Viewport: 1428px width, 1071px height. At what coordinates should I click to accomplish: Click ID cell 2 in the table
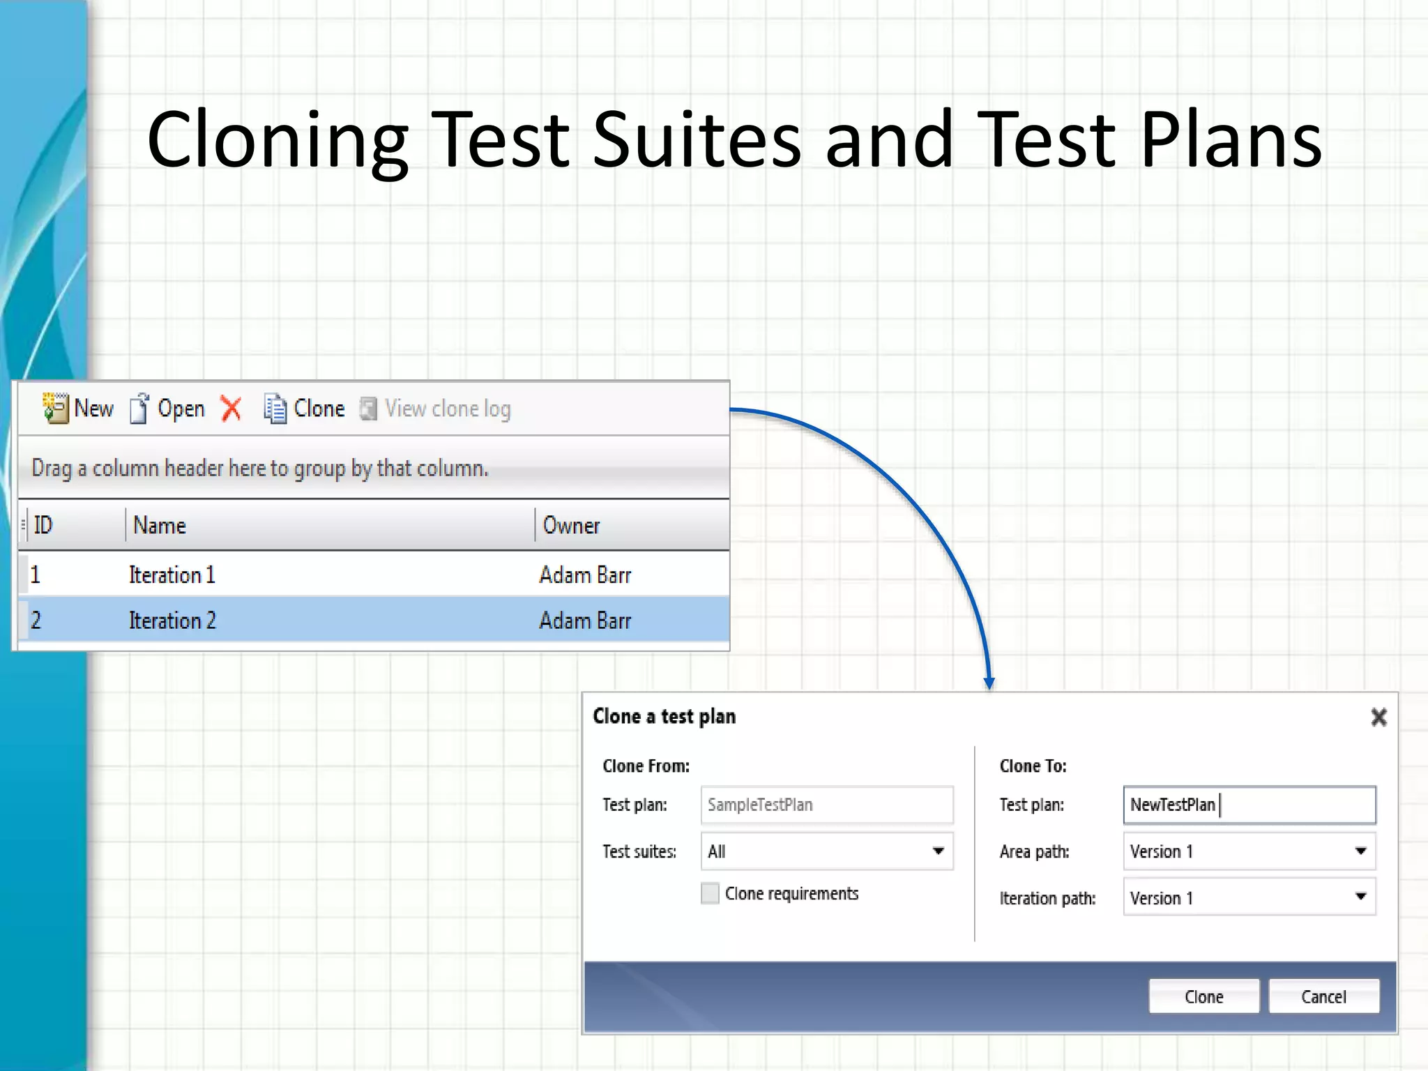36,620
